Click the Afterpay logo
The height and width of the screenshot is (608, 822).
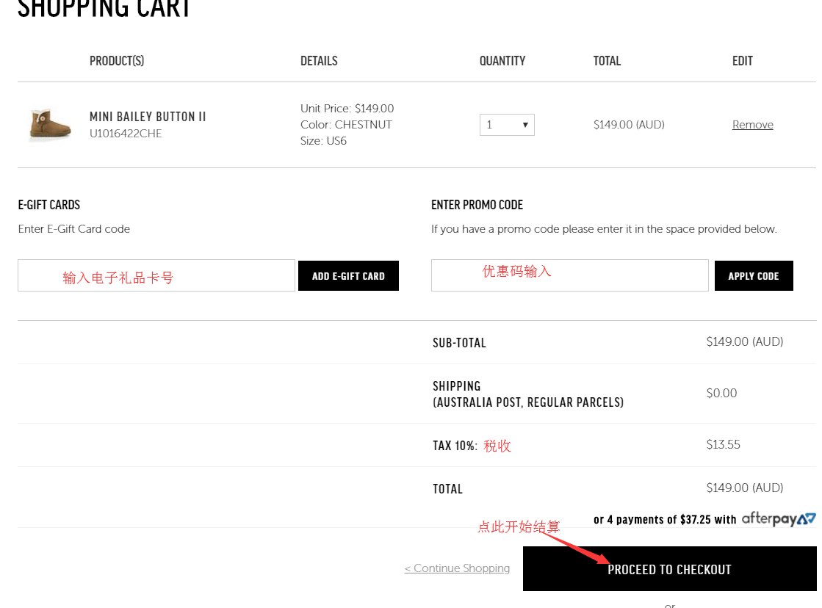point(778,519)
